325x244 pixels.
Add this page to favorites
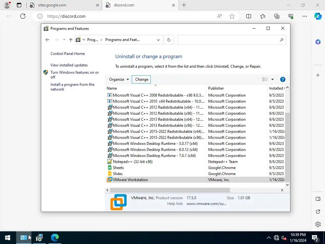click(x=232, y=16)
